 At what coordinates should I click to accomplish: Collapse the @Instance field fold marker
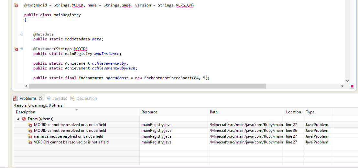tap(22, 48)
